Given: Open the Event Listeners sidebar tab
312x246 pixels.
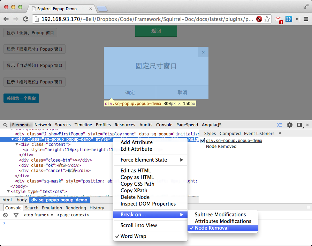Looking at the screenshot, I should [x=259, y=133].
